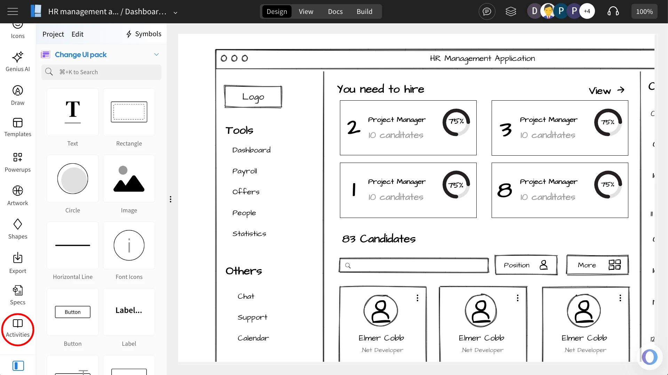Click the component search field

101,72
